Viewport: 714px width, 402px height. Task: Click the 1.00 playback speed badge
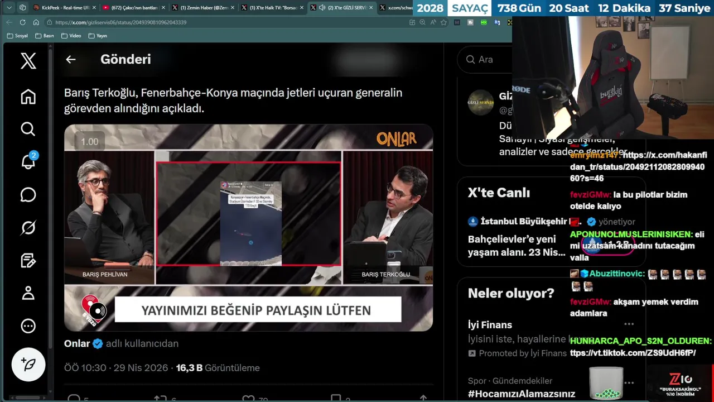(x=89, y=142)
